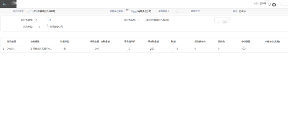This screenshot has width=288, height=135.
Task: Select the 税额 column header
Action: 174,41
